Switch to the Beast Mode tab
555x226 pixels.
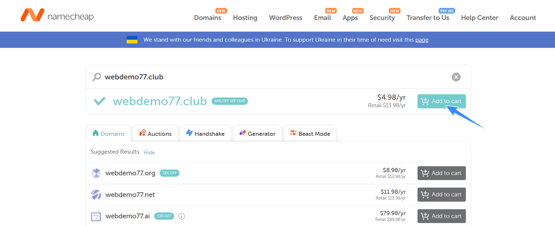[310, 134]
